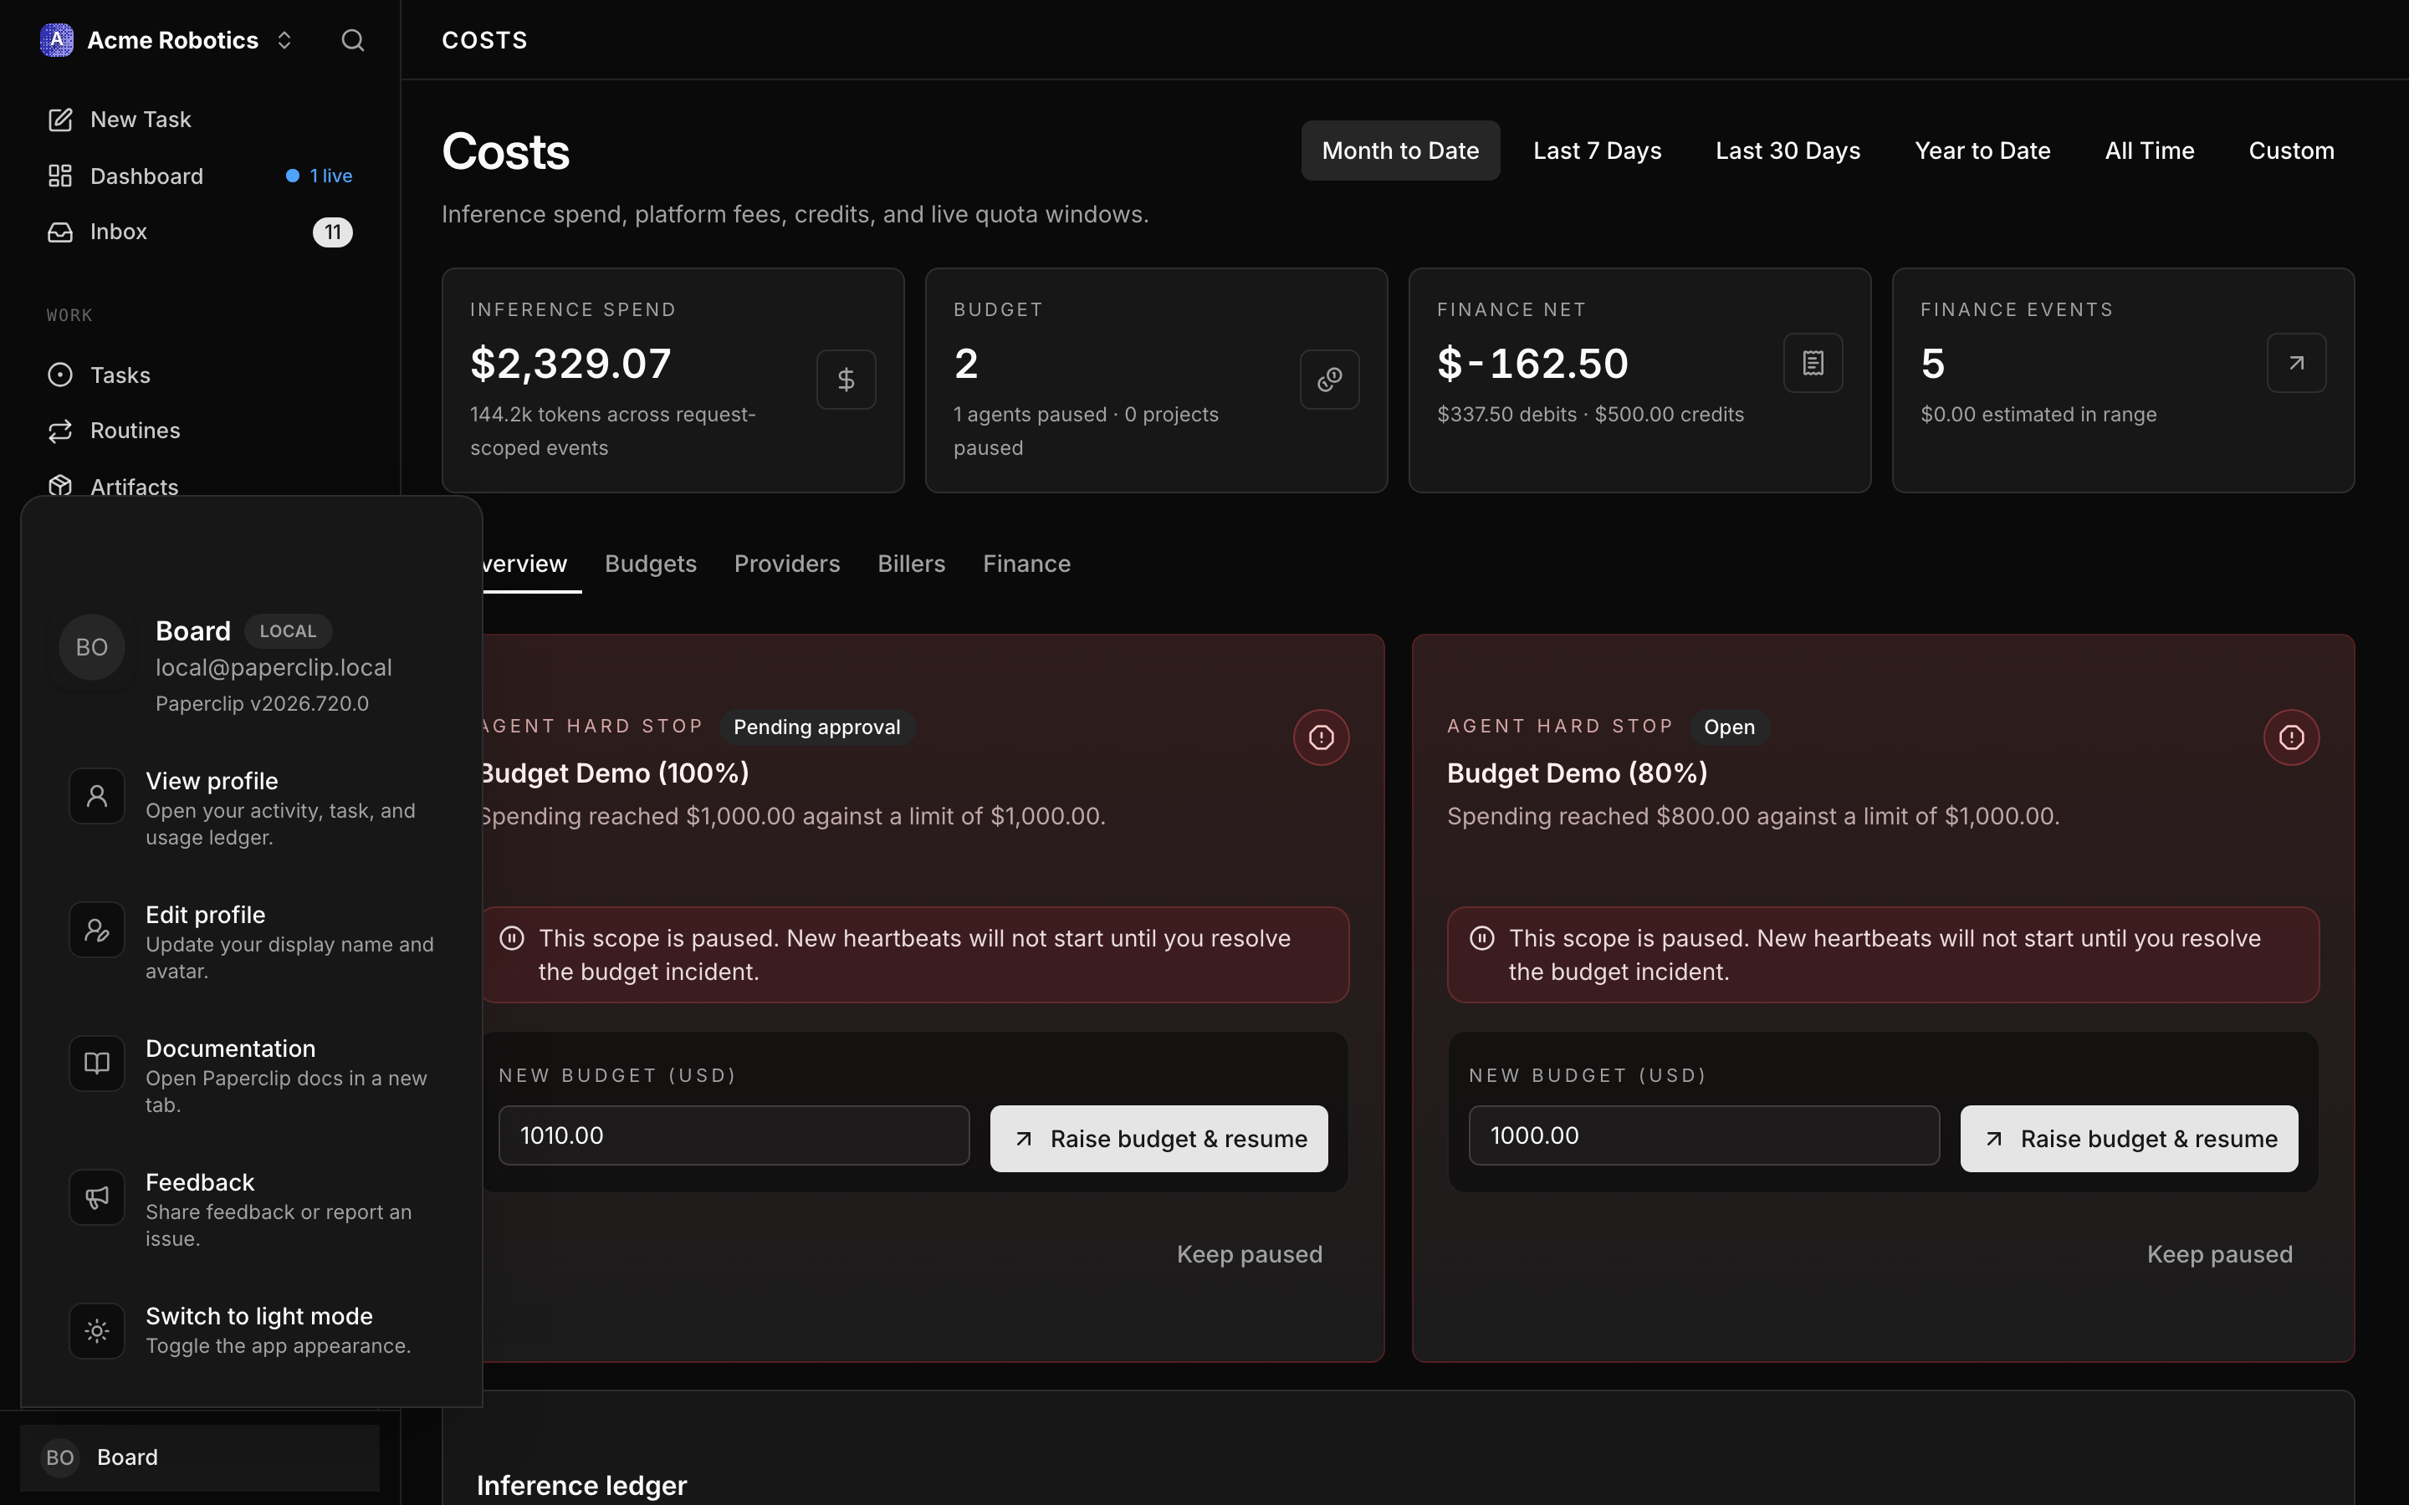Keep Budget Demo (80%) paused
This screenshot has height=1505, width=2409.
pyautogui.click(x=2220, y=1254)
